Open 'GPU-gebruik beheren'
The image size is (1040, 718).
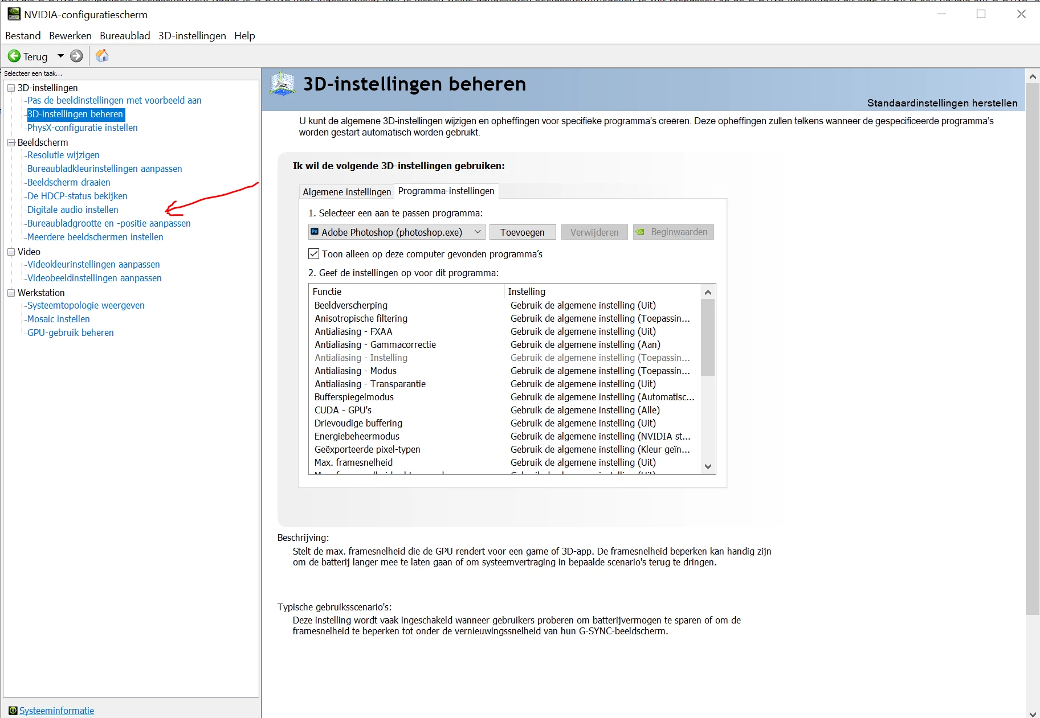tap(71, 333)
